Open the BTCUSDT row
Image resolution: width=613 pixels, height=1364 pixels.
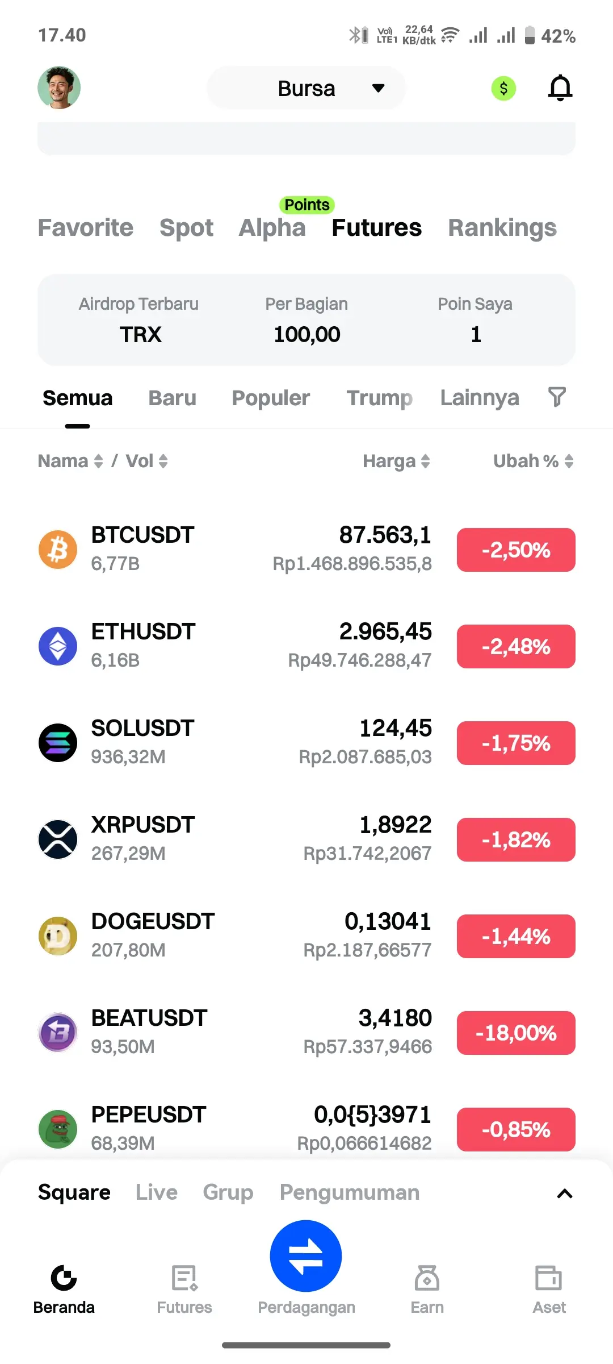tap(306, 550)
